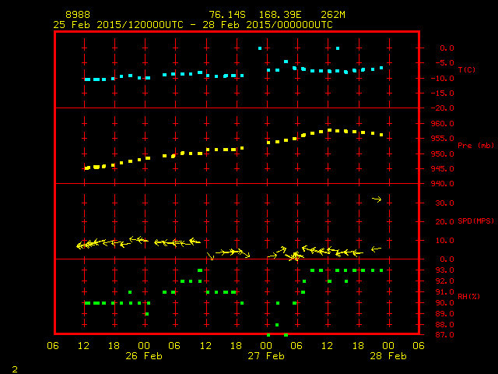Click the -10.0 temperature tick label

[443, 78]
